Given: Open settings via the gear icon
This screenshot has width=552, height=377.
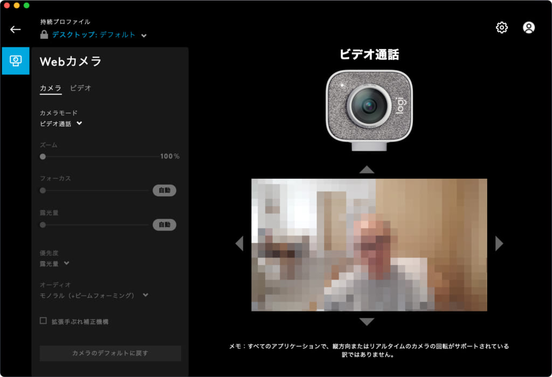Looking at the screenshot, I should tap(502, 27).
